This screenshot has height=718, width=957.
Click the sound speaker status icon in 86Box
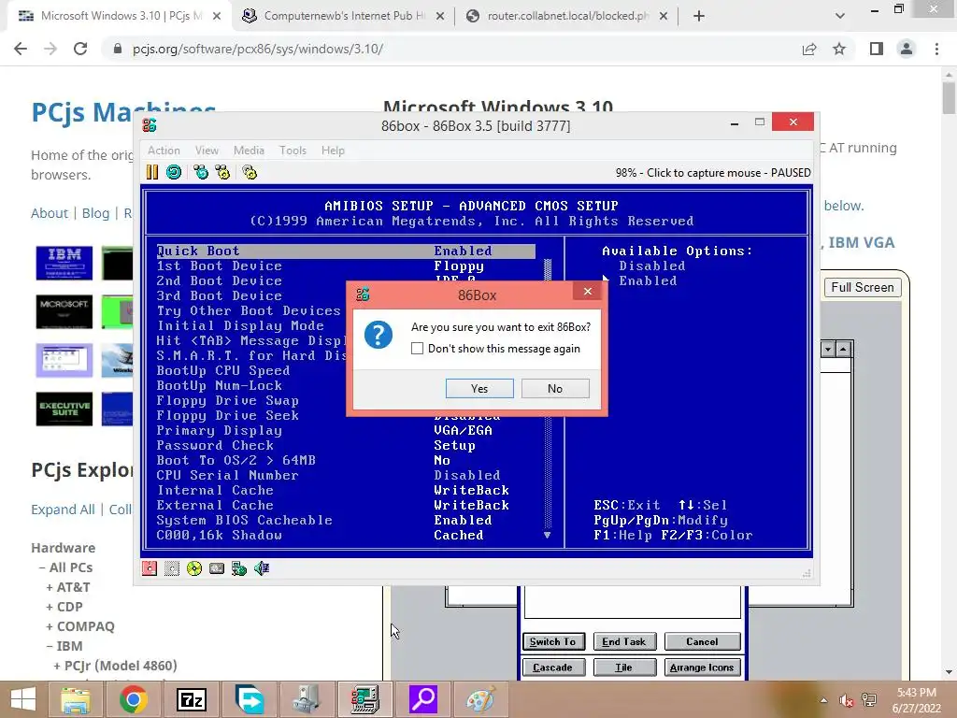pos(262,568)
